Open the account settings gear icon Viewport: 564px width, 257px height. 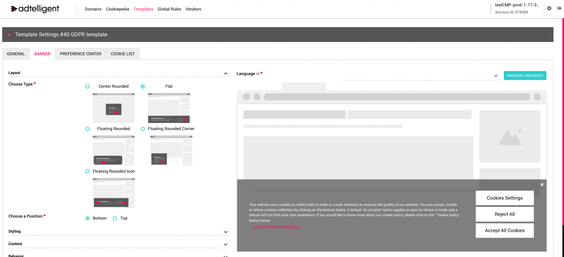point(549,8)
